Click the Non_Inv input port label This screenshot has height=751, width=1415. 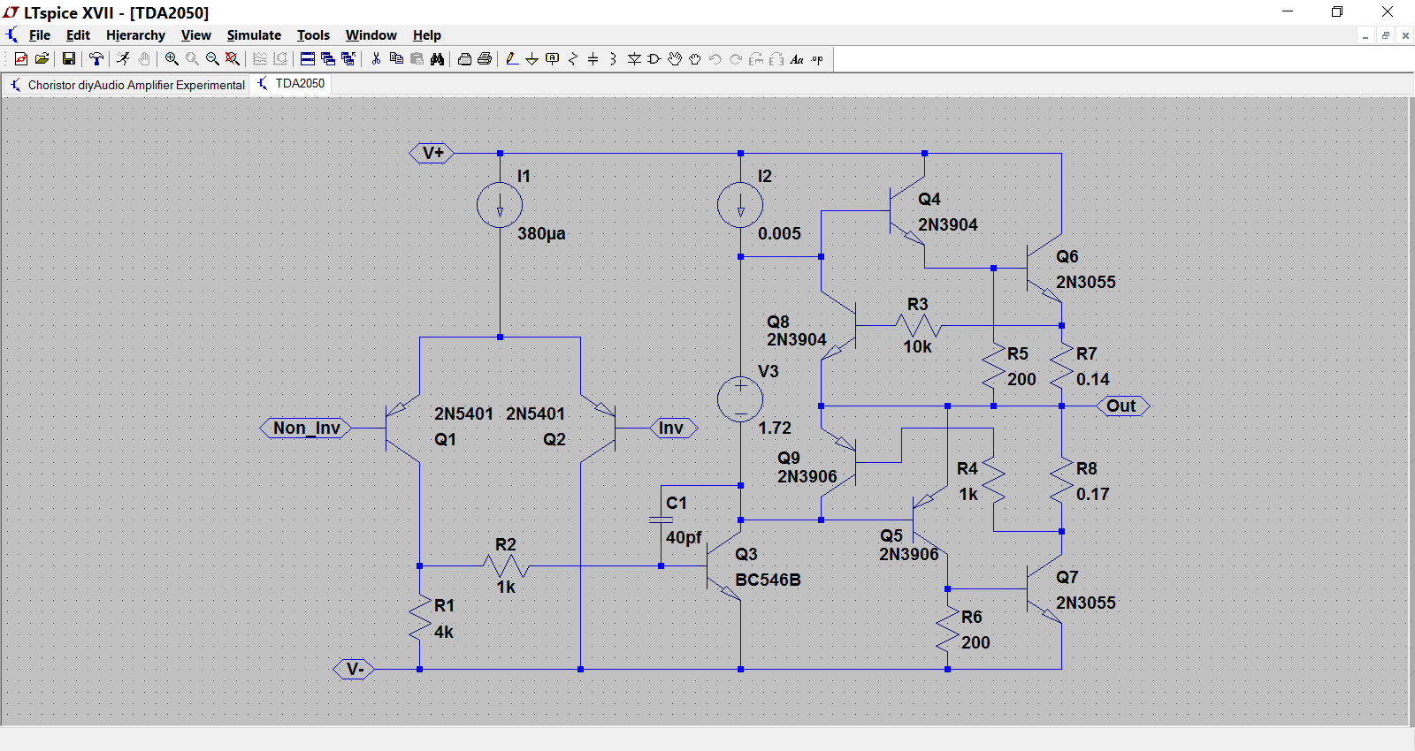[306, 429]
